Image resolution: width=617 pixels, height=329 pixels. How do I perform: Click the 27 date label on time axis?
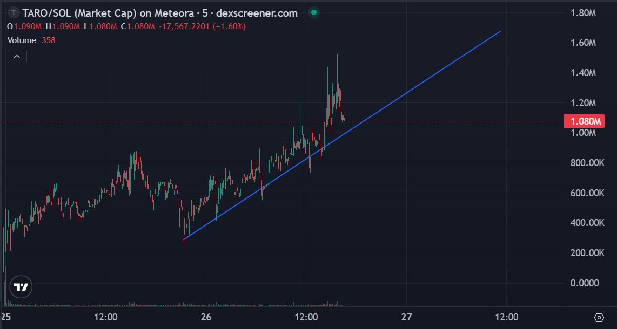406,317
